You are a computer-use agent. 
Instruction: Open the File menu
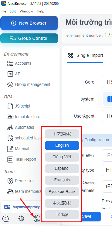point(3,11)
